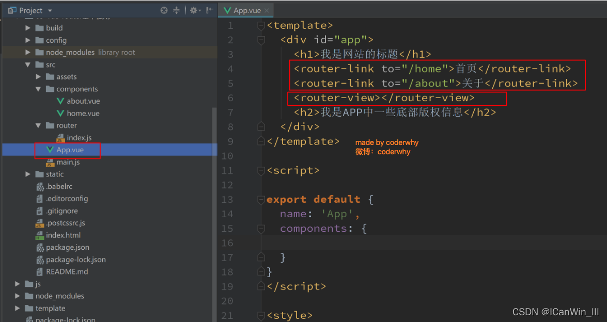607x322 pixels.
Task: Fold the style block at line 21
Action: pyautogui.click(x=261, y=315)
